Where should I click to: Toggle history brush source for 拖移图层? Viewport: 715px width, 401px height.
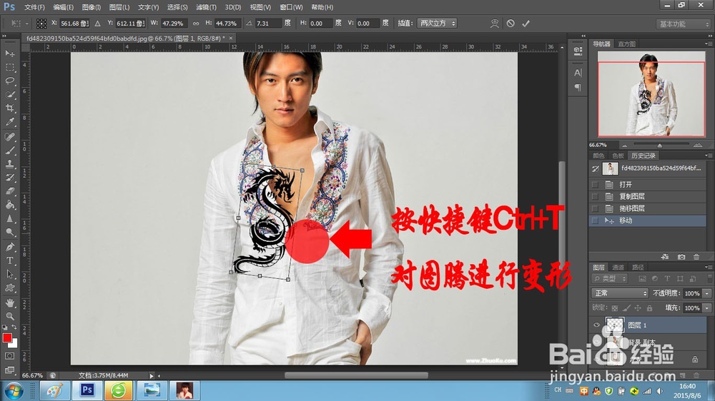click(595, 208)
